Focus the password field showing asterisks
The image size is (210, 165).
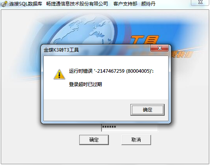tap(130, 127)
